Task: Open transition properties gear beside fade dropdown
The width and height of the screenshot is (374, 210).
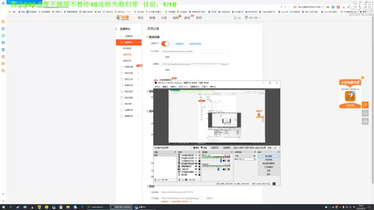Action: [x=254, y=156]
